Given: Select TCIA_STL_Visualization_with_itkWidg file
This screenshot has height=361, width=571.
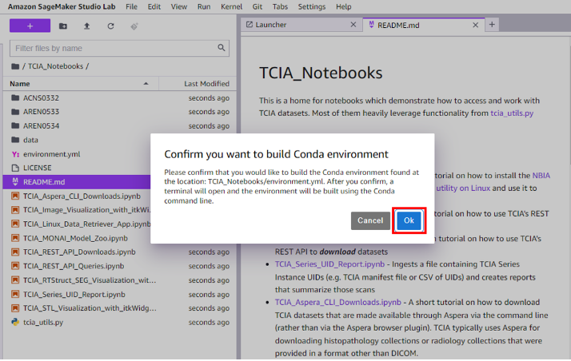Looking at the screenshot, I should click(x=120, y=308).
